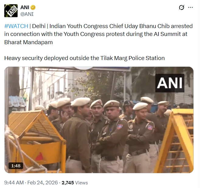
Task: Click the ANI watermark on the video
Action: pos(170,83)
